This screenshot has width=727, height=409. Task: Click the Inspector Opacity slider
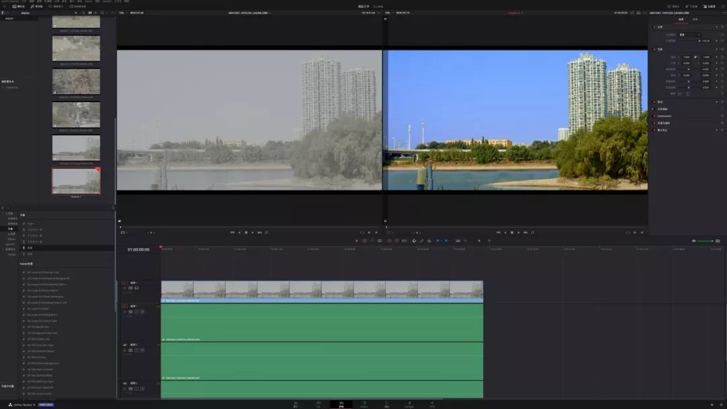(x=689, y=41)
